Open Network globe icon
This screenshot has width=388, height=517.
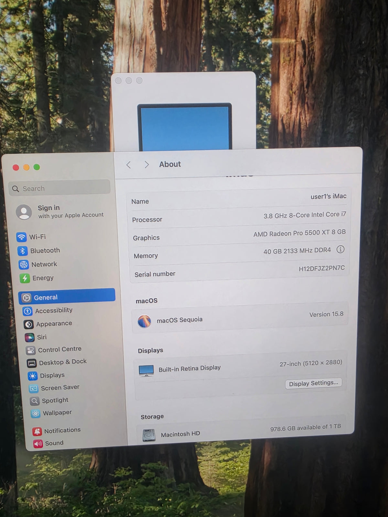point(24,265)
